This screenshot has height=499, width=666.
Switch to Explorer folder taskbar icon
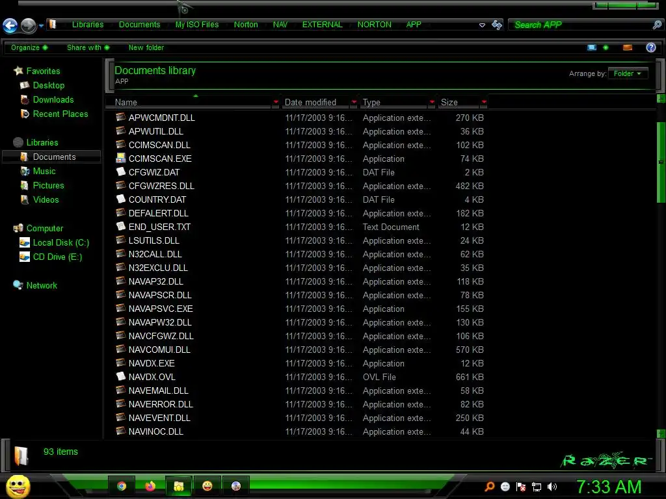(178, 486)
